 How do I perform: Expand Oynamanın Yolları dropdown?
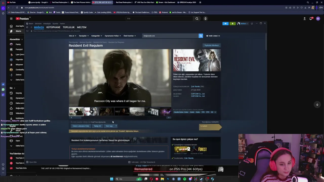[113, 36]
